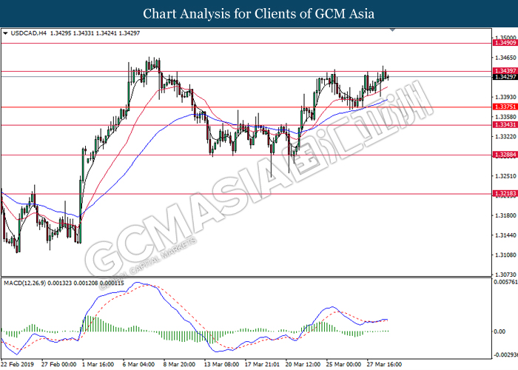This screenshot has width=518, height=370.
Task: Open the USDCAD,H4 chart dropdown arrow
Action: [x=5, y=33]
